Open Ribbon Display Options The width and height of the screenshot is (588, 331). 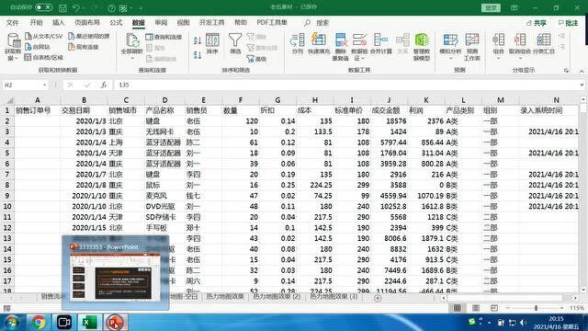[x=514, y=7]
